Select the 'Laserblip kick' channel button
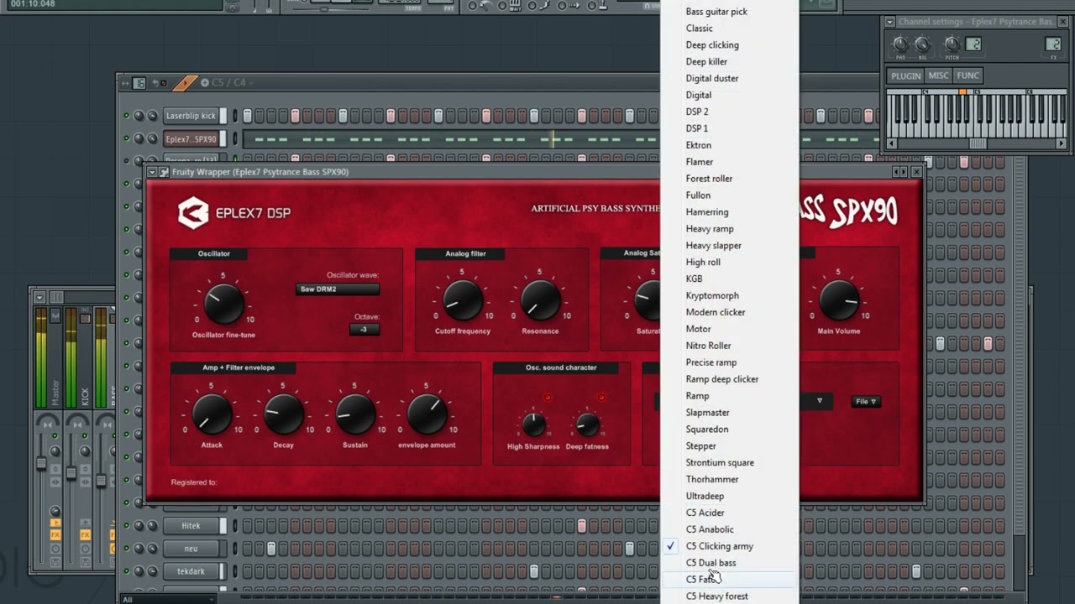 click(191, 116)
